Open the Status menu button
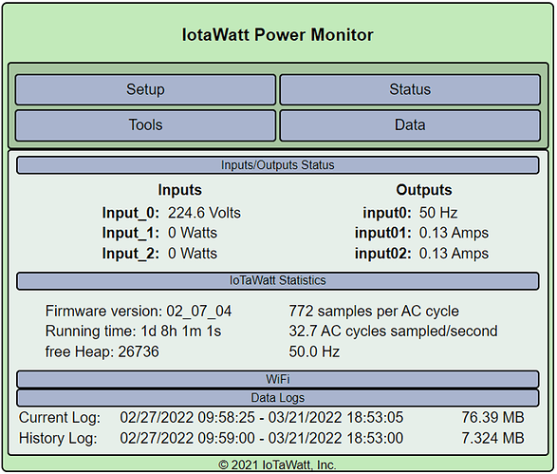This screenshot has width=557, height=474. pos(410,89)
